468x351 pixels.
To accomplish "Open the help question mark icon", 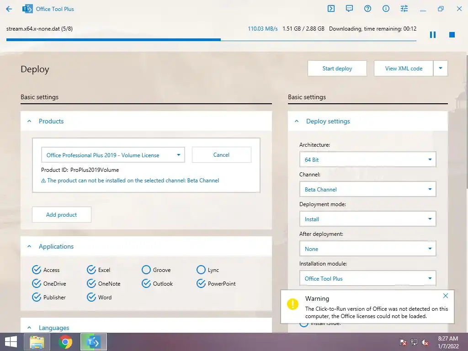I will [368, 8].
